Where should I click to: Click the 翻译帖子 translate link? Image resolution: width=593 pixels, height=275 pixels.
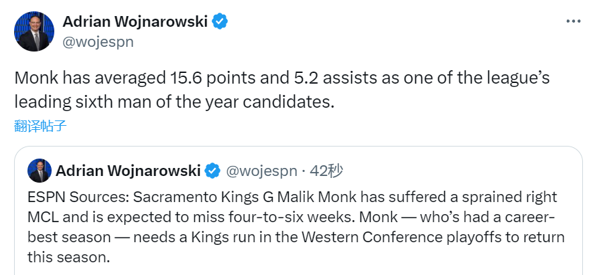(x=40, y=125)
